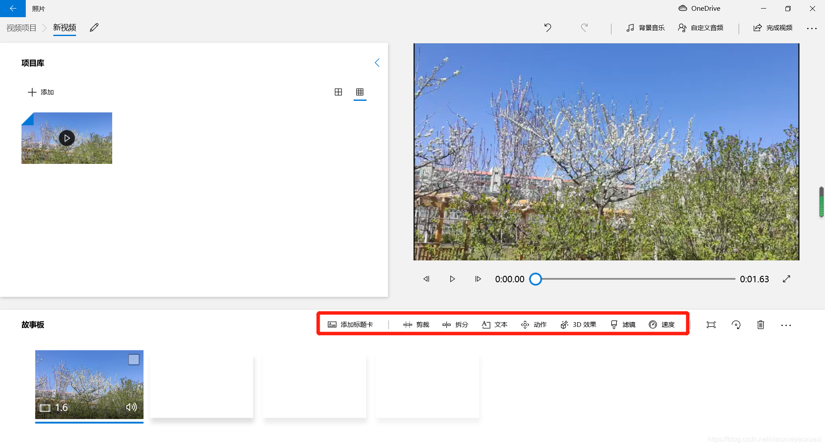This screenshot has width=825, height=447.
Task: Click the remove black bars resize icon
Action: click(x=711, y=325)
